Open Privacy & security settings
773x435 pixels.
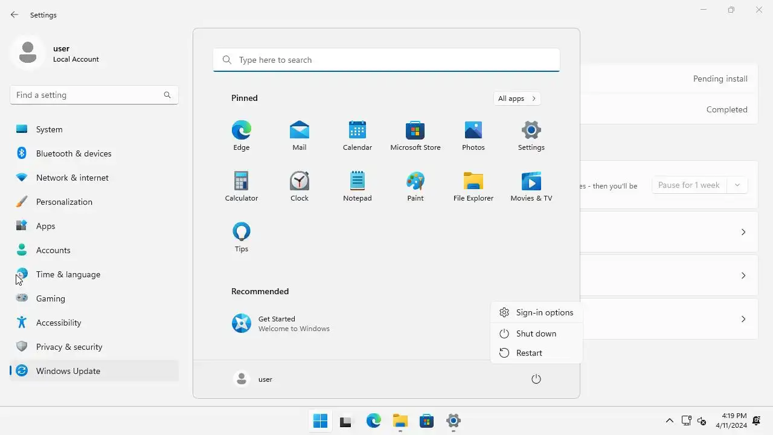coord(94,347)
